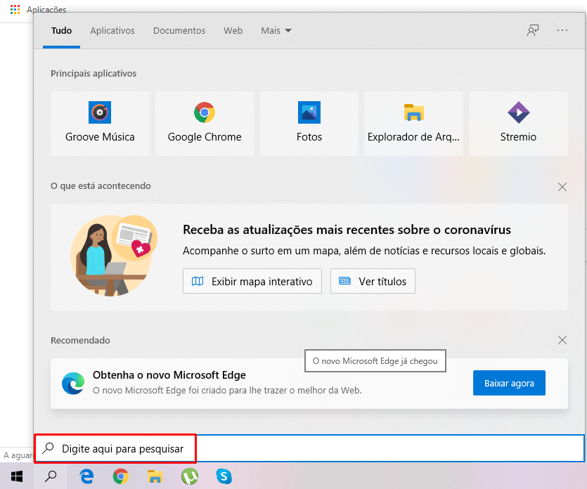Focus the Digite aqui para pesquisar field

click(x=309, y=448)
